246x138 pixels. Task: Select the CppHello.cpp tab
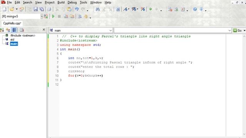click(x=12, y=23)
